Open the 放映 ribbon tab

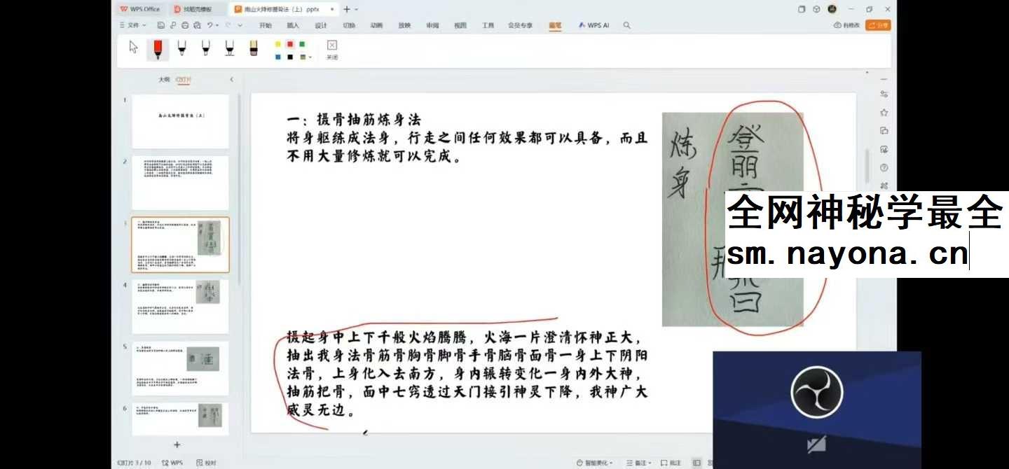click(x=404, y=25)
